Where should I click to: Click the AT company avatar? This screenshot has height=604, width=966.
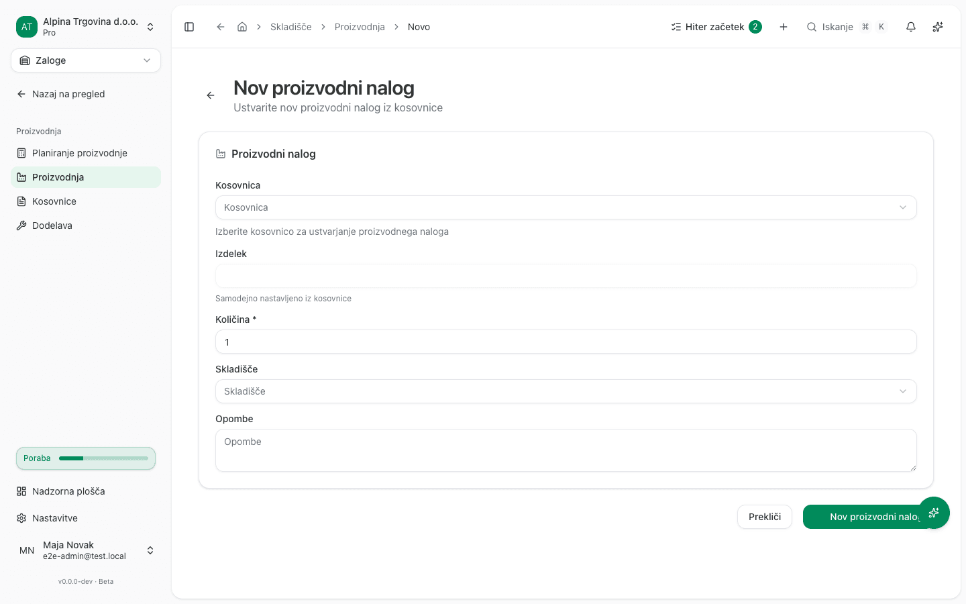tap(27, 27)
